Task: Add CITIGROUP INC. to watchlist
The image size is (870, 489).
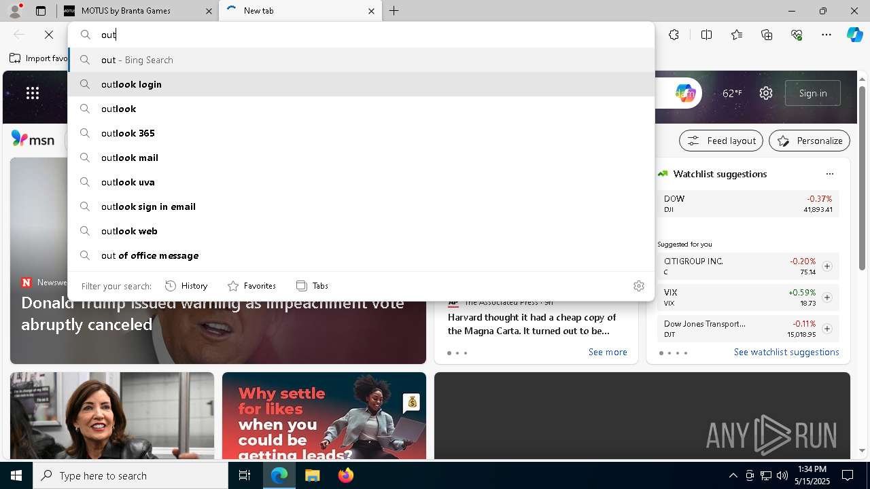Action: click(827, 266)
